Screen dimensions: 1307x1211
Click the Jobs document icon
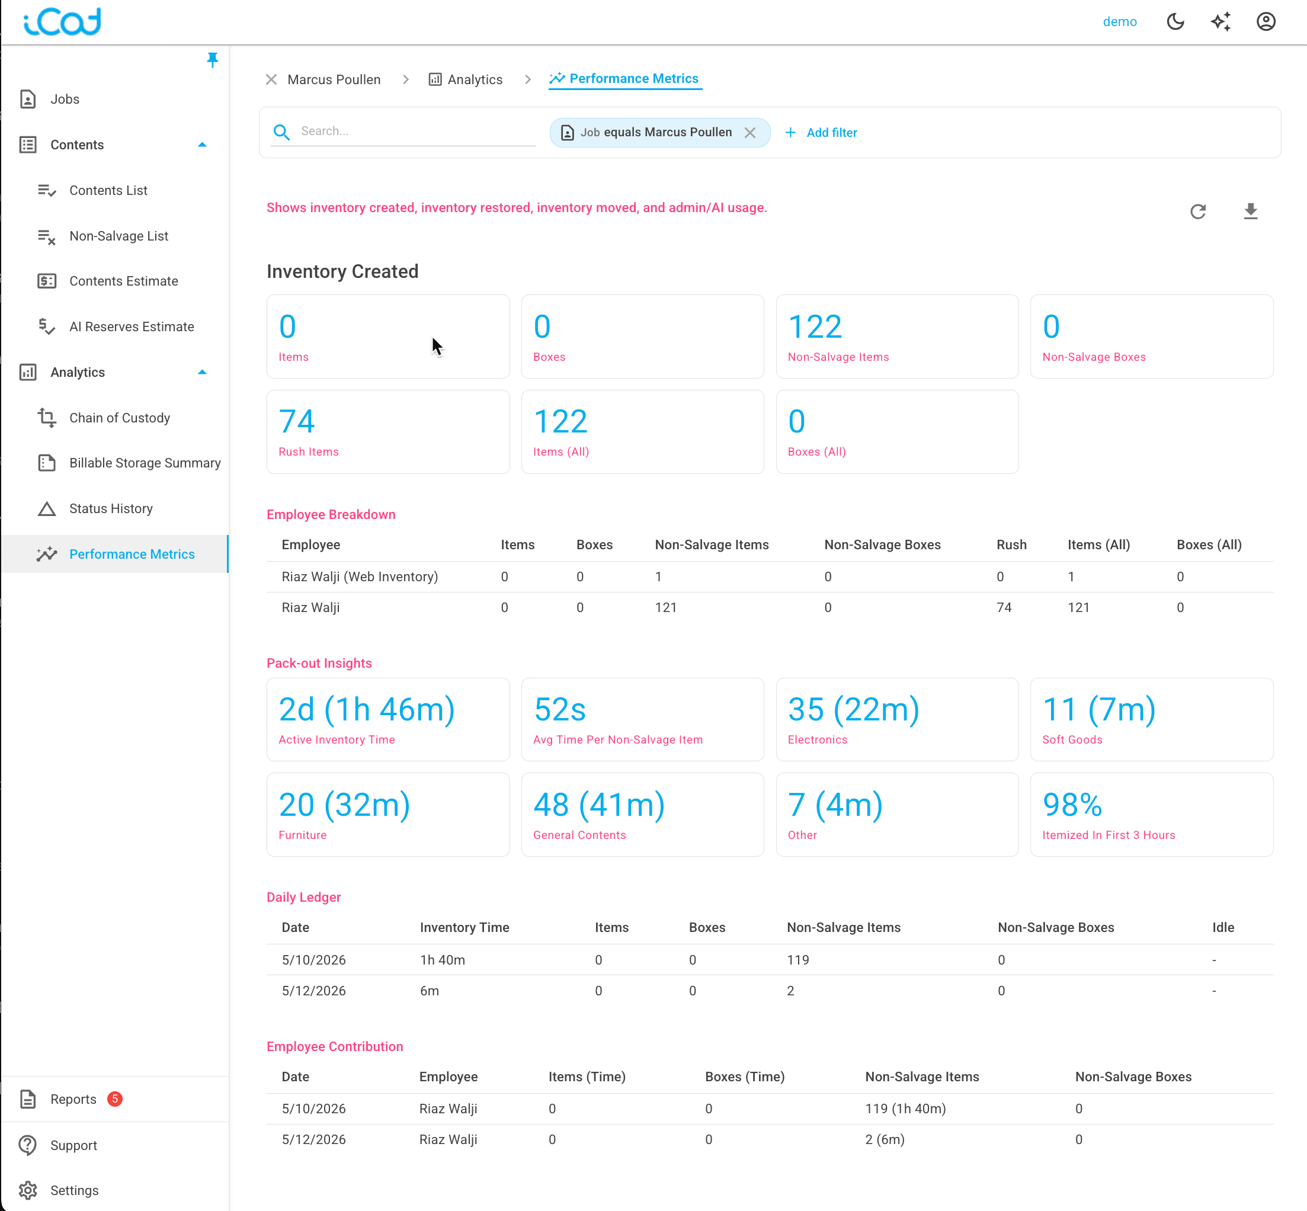tap(27, 99)
